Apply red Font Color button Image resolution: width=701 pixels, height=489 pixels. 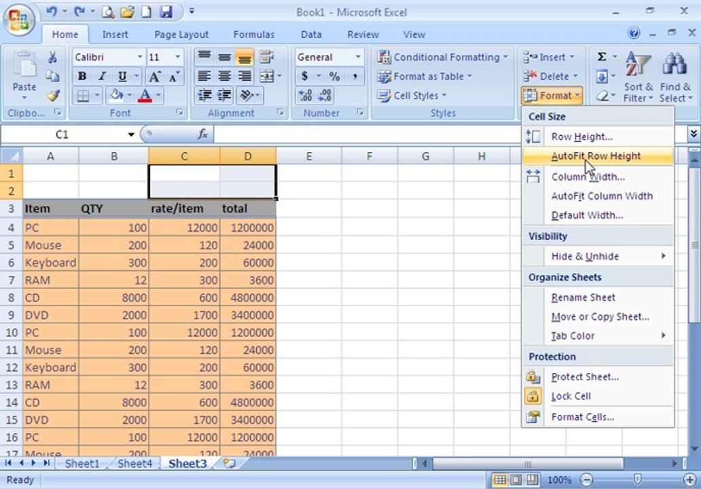[x=145, y=95]
